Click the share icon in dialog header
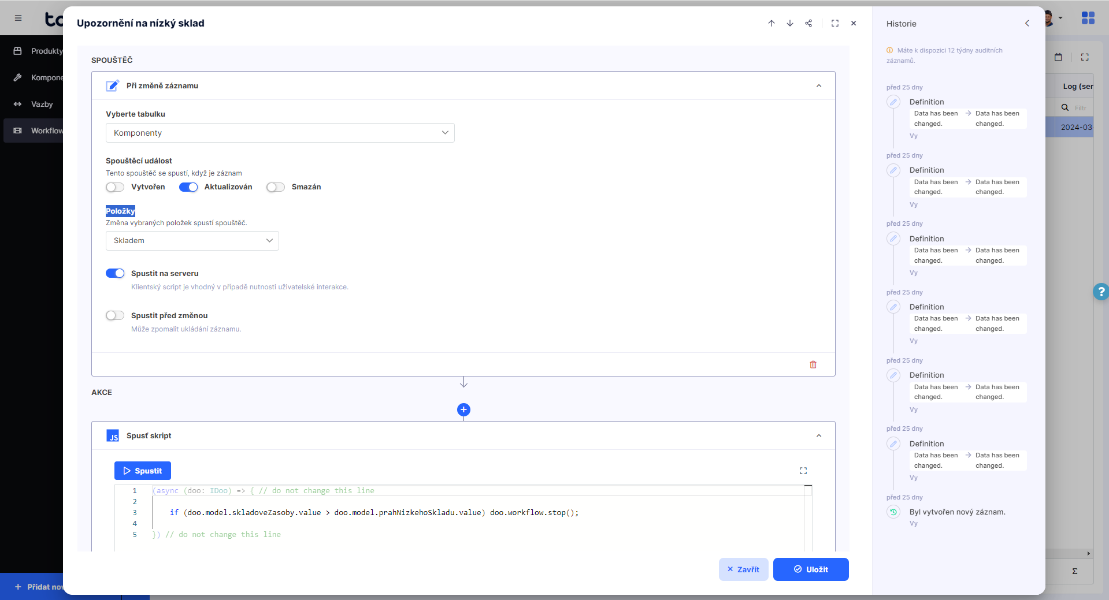This screenshot has width=1109, height=600. click(808, 23)
